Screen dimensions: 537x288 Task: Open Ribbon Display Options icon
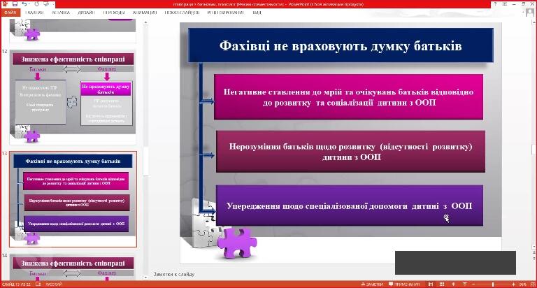505,3
